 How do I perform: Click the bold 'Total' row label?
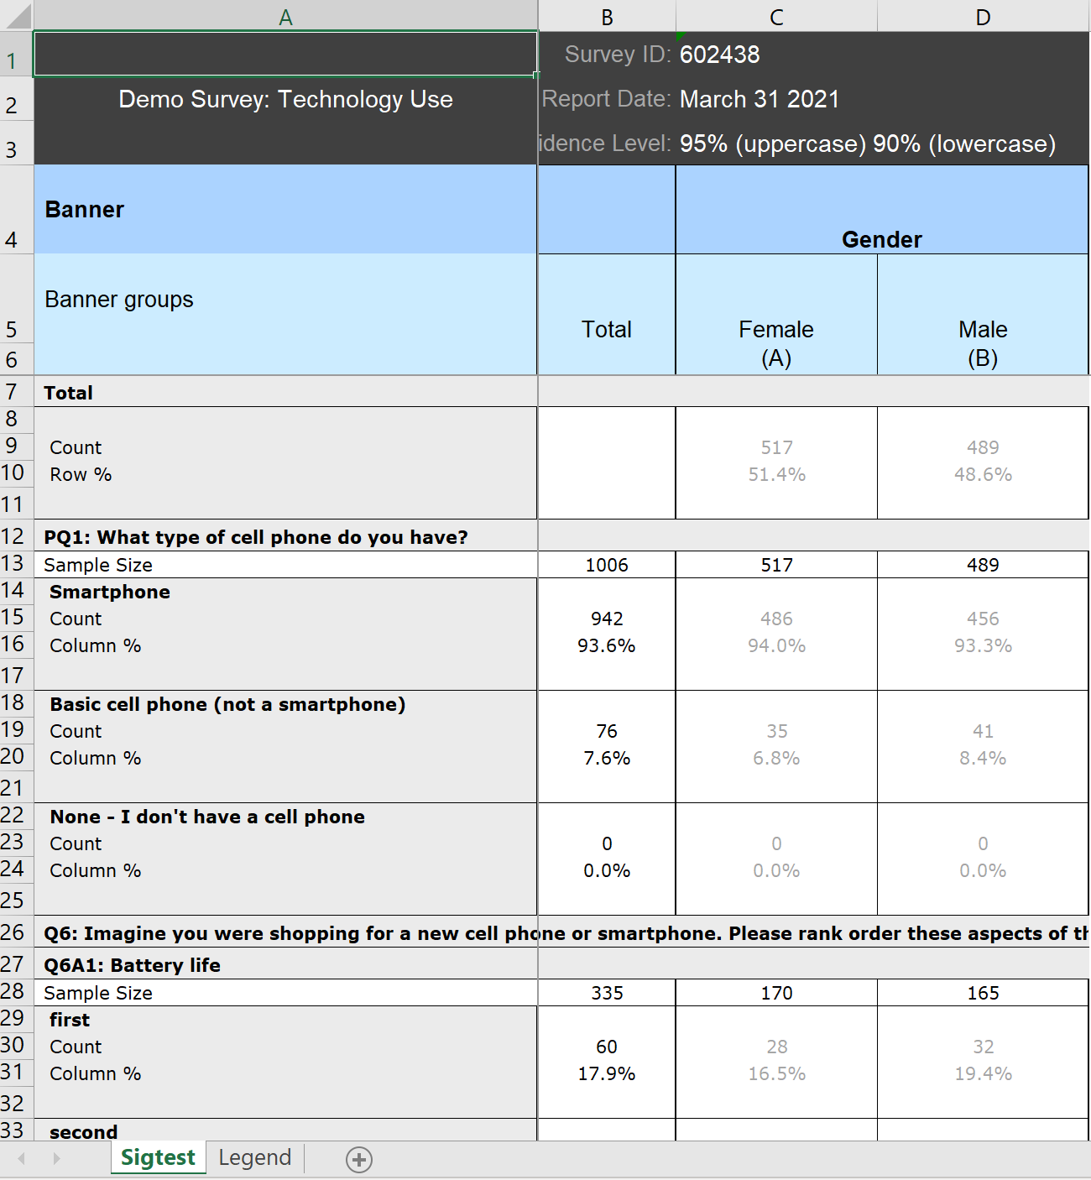click(69, 393)
